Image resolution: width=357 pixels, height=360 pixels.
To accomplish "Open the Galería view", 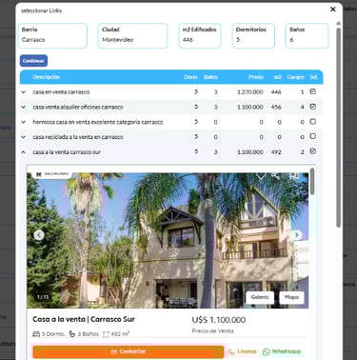I will [x=260, y=297].
